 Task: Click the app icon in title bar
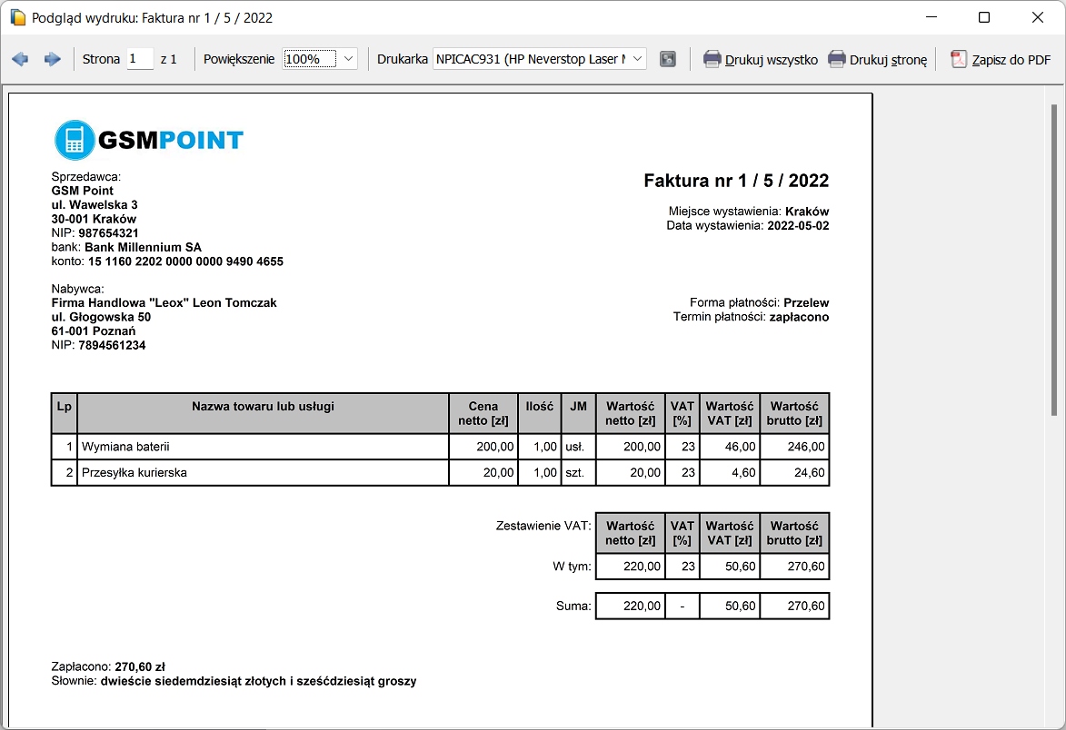[x=16, y=17]
